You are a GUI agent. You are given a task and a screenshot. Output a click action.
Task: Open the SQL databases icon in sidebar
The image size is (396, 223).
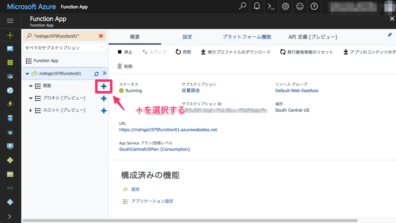[x=10, y=118]
